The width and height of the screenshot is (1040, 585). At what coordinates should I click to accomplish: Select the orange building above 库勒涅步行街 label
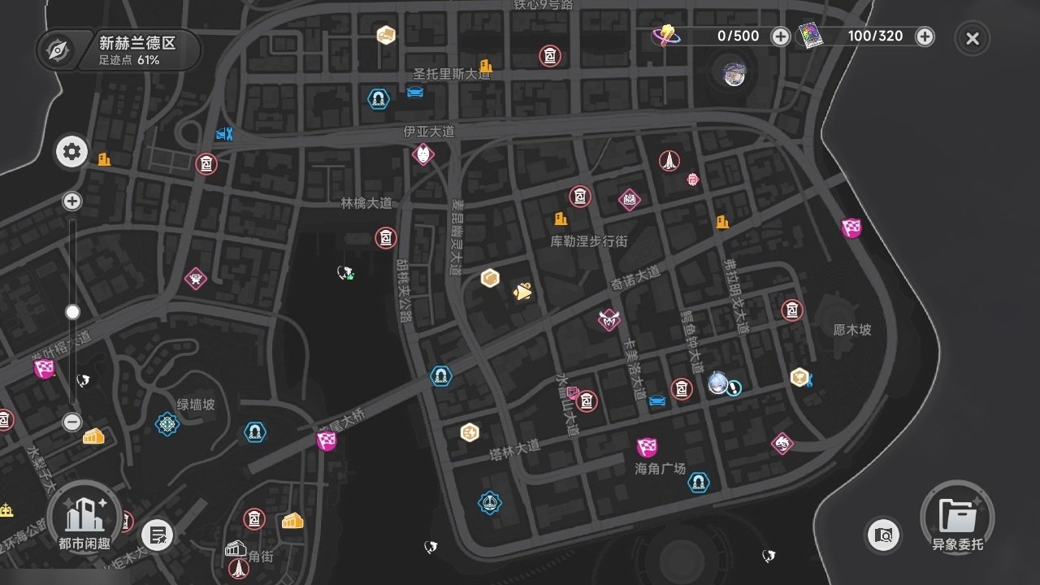(560, 219)
